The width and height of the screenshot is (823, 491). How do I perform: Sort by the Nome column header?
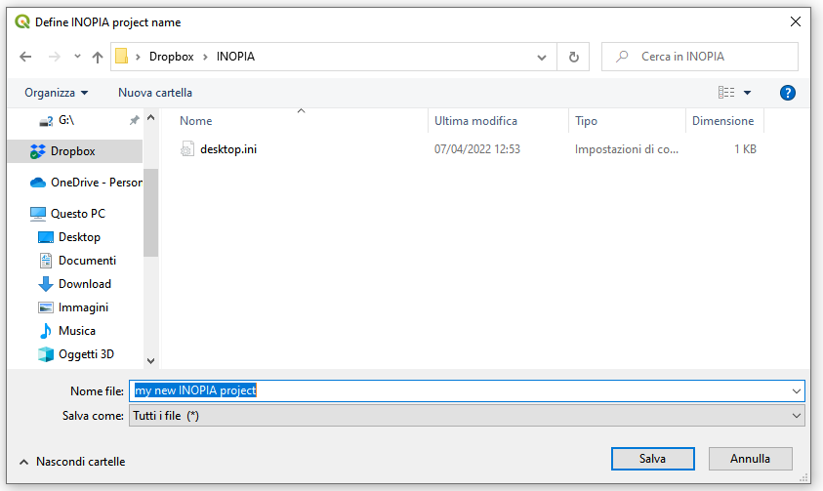click(x=196, y=121)
